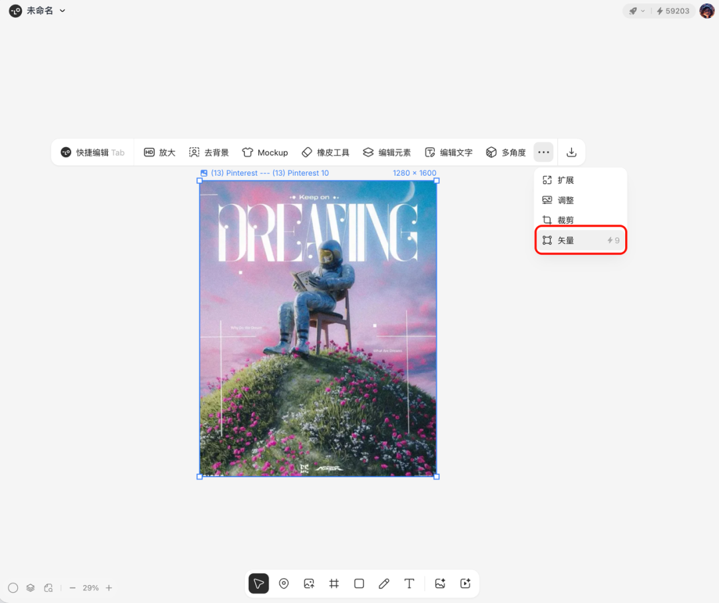This screenshot has width=719, height=603.
Task: Choose the 橡皮工具 eraser tool
Action: click(326, 153)
